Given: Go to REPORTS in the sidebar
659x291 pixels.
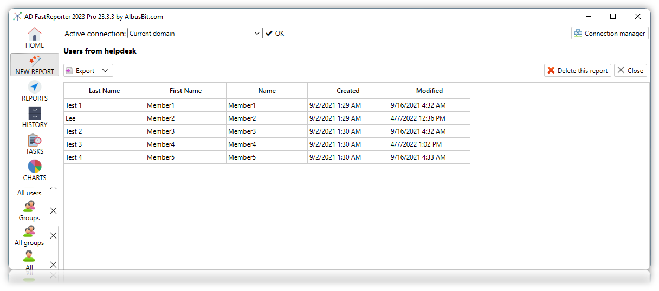Looking at the screenshot, I should pos(35,91).
